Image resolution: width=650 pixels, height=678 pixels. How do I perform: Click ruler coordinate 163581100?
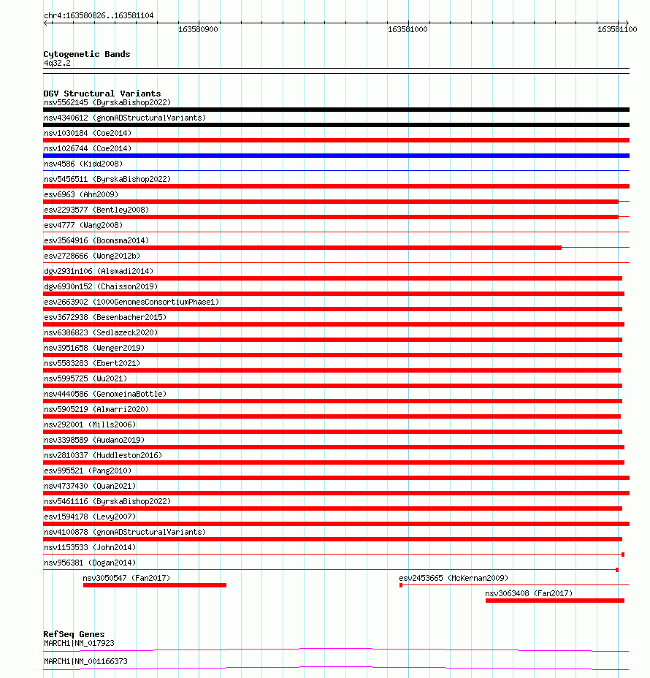tap(617, 29)
